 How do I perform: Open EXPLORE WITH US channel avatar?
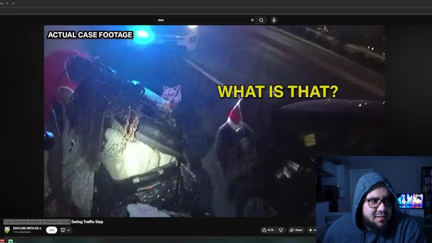(7, 230)
